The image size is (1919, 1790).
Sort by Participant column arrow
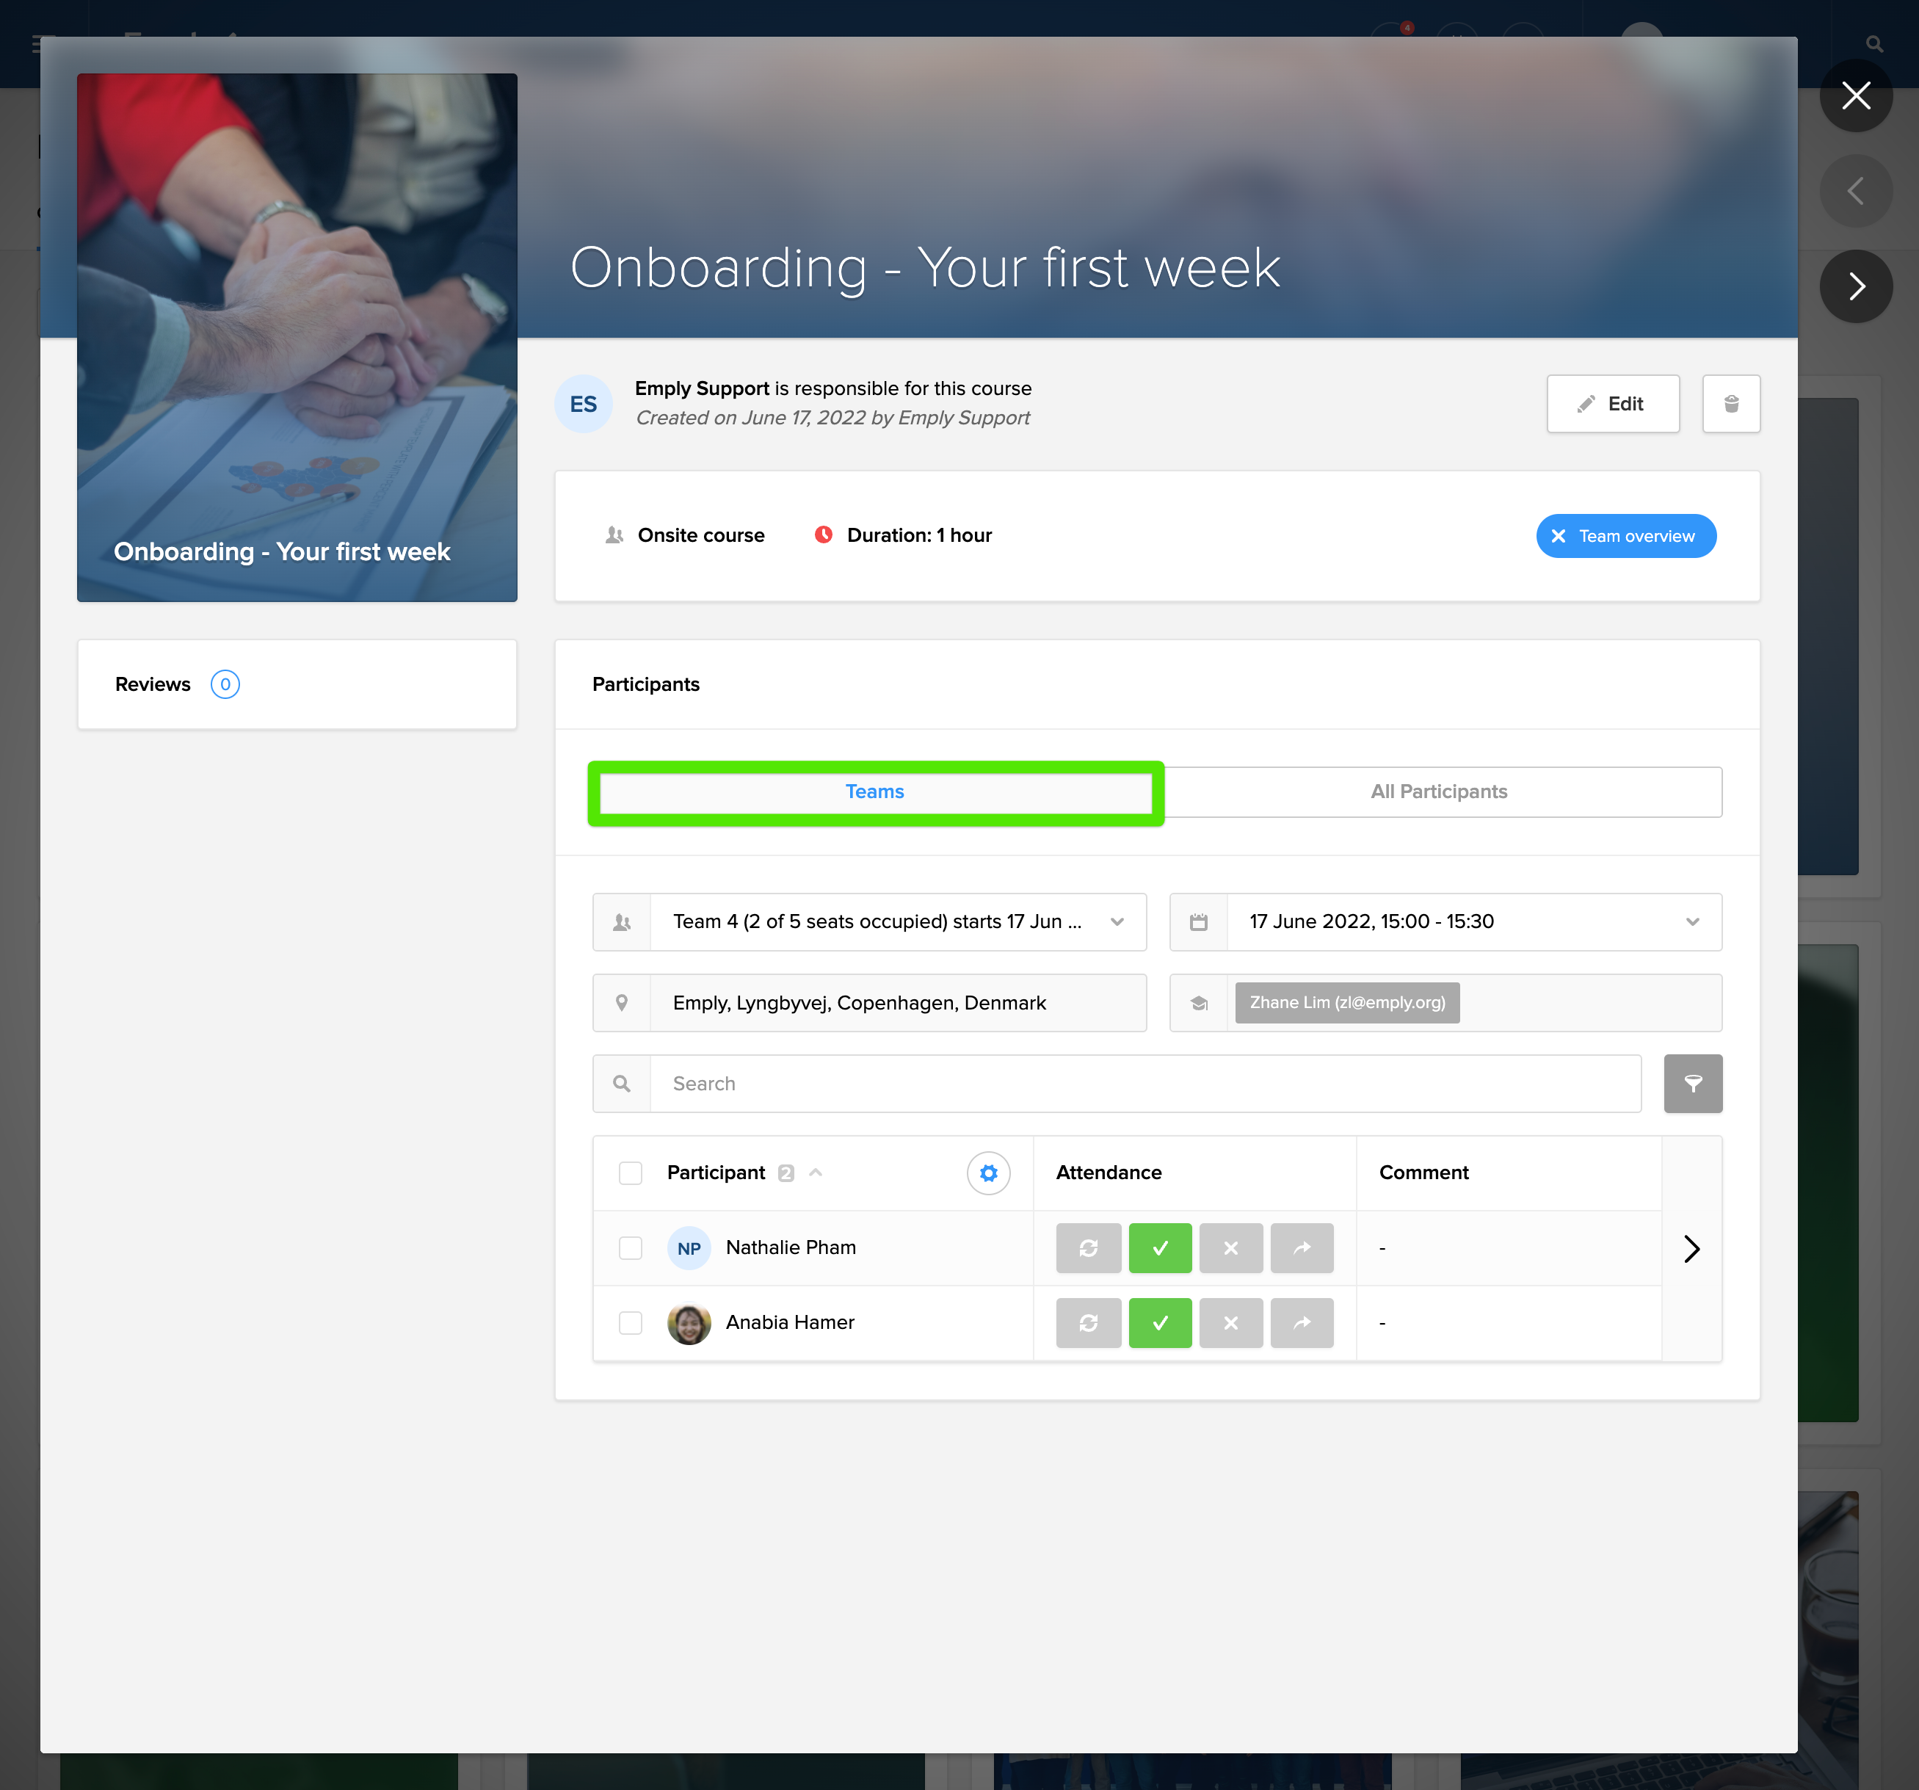pos(816,1172)
